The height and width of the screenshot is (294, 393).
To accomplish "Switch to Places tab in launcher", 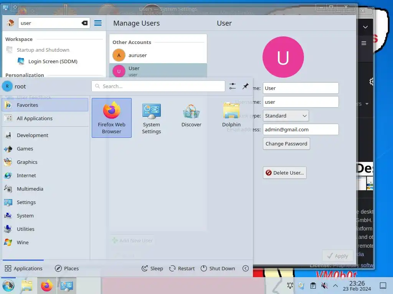I will click(67, 268).
